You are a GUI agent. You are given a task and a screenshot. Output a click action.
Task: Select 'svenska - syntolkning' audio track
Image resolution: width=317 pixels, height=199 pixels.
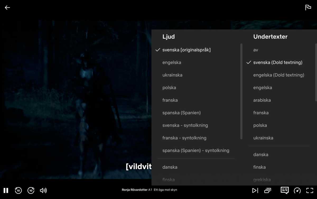click(x=185, y=125)
